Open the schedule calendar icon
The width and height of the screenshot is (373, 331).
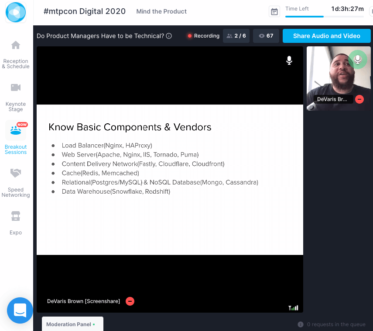coord(274,12)
